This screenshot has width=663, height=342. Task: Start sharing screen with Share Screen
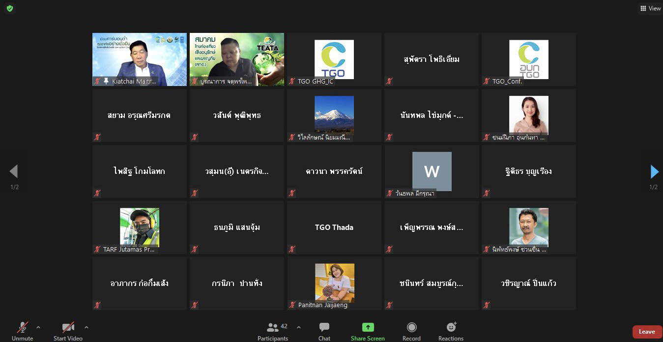point(368,331)
